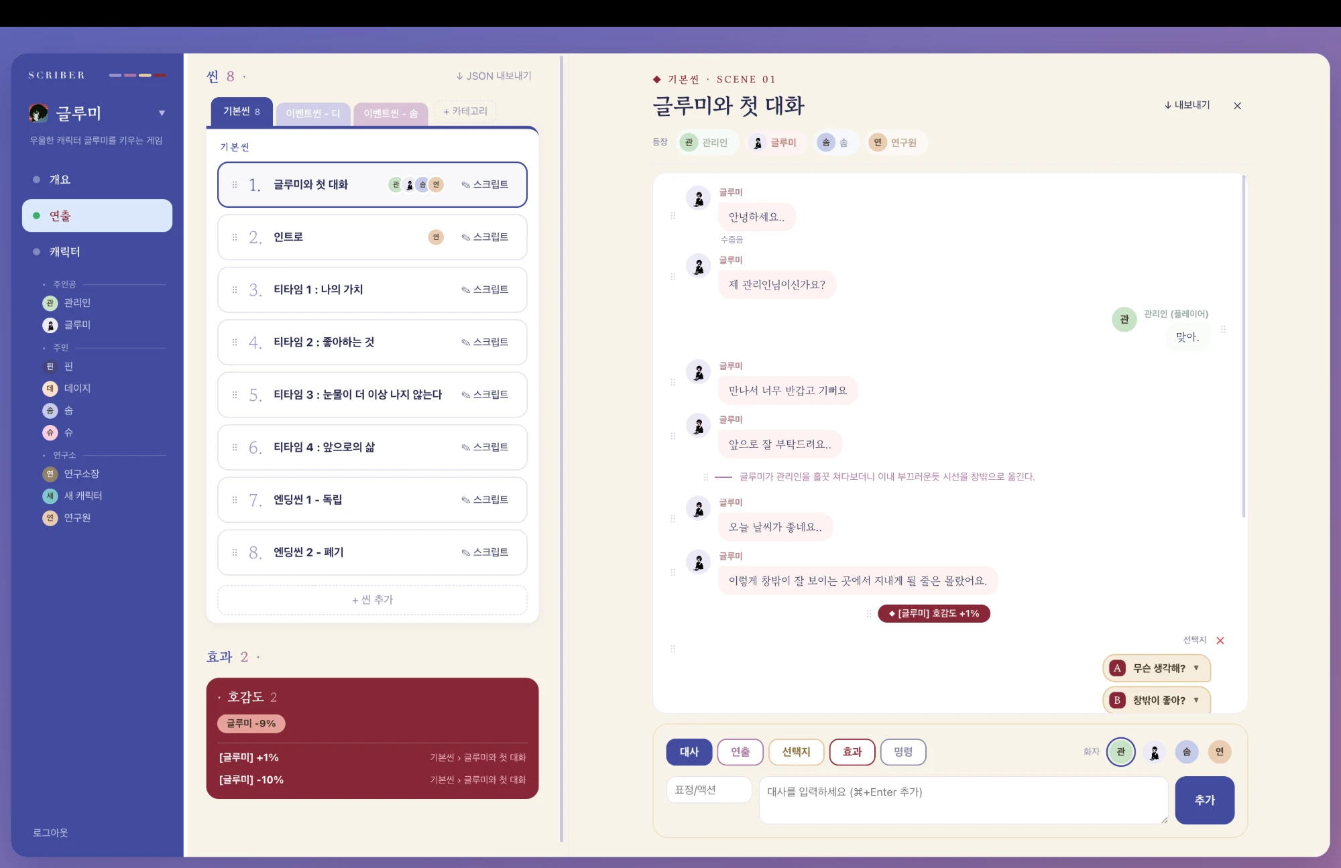Select the 연출 input mode button
1341x868 pixels.
pyautogui.click(x=740, y=752)
